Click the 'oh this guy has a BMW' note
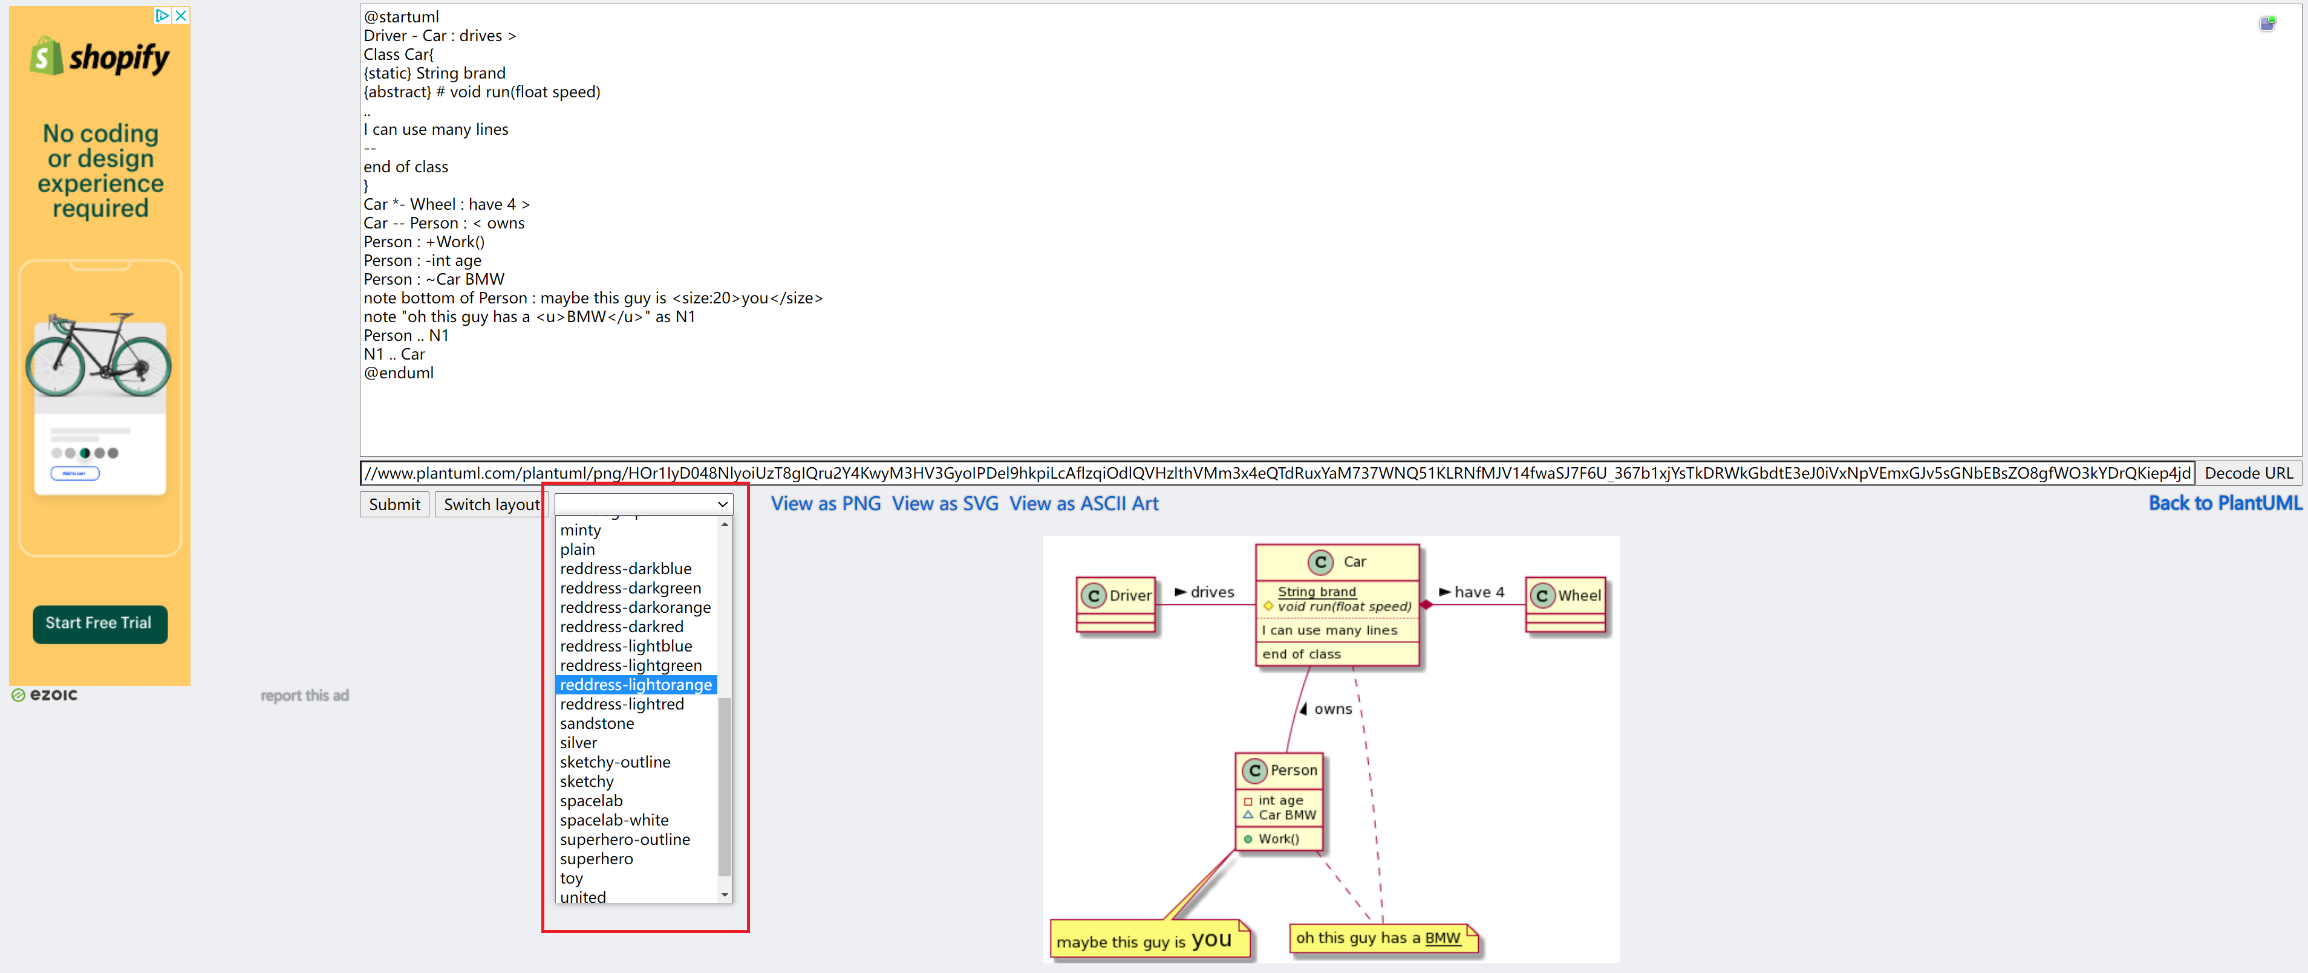This screenshot has height=973, width=2308. click(x=1383, y=938)
